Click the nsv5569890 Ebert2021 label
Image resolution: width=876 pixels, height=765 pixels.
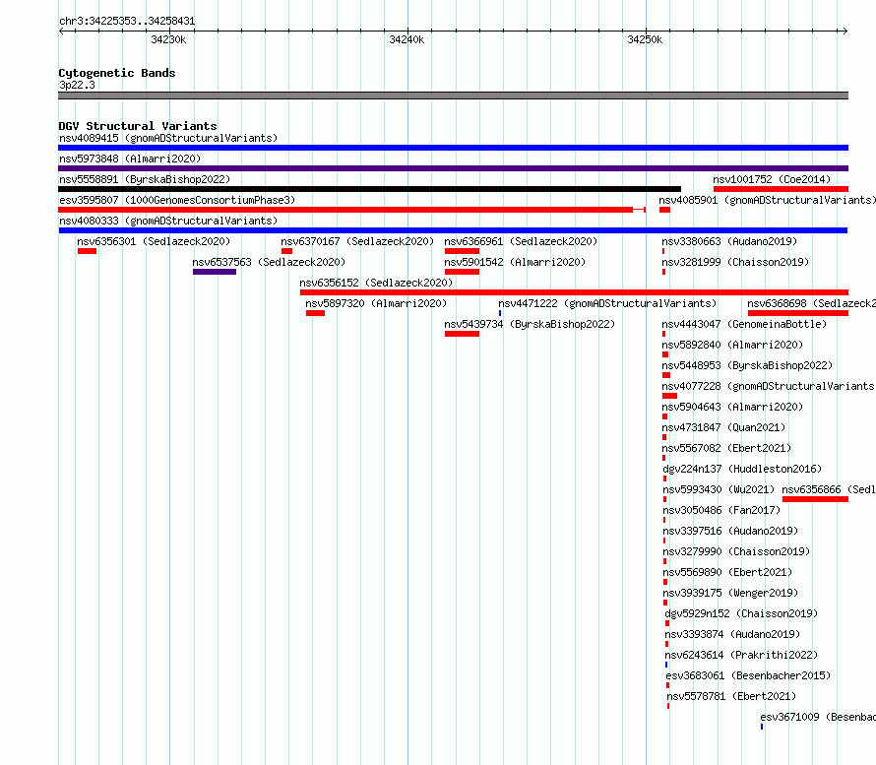(727, 572)
